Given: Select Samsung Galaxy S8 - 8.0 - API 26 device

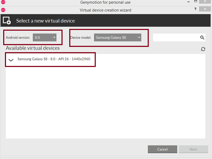Looking at the screenshot, I should (56, 59).
